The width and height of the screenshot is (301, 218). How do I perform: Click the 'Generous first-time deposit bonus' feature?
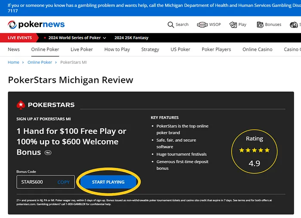point(182,165)
